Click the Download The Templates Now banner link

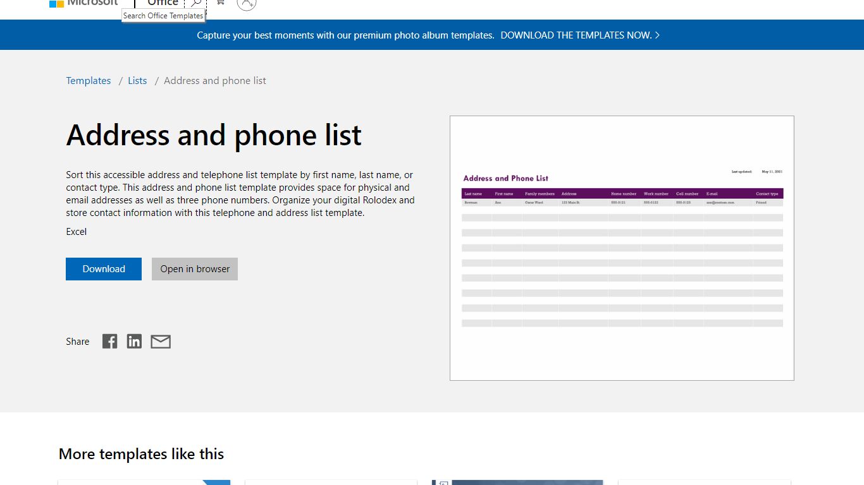[x=580, y=35]
